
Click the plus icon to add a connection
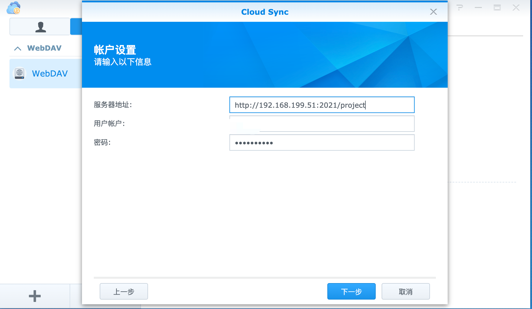34,296
